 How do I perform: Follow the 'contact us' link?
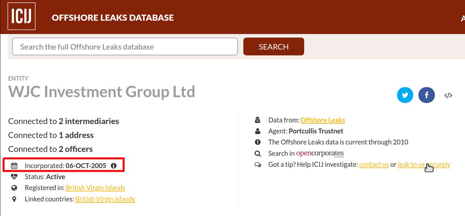pyautogui.click(x=374, y=164)
